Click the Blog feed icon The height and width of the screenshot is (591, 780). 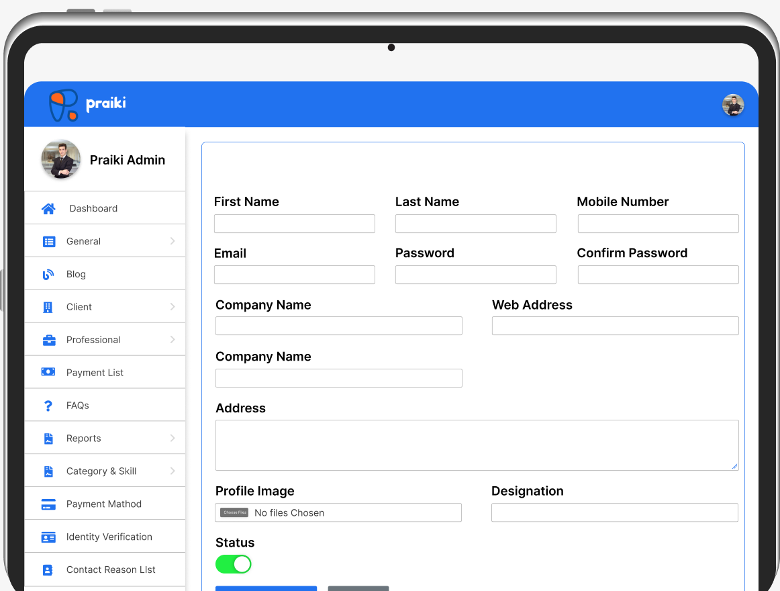click(x=48, y=274)
